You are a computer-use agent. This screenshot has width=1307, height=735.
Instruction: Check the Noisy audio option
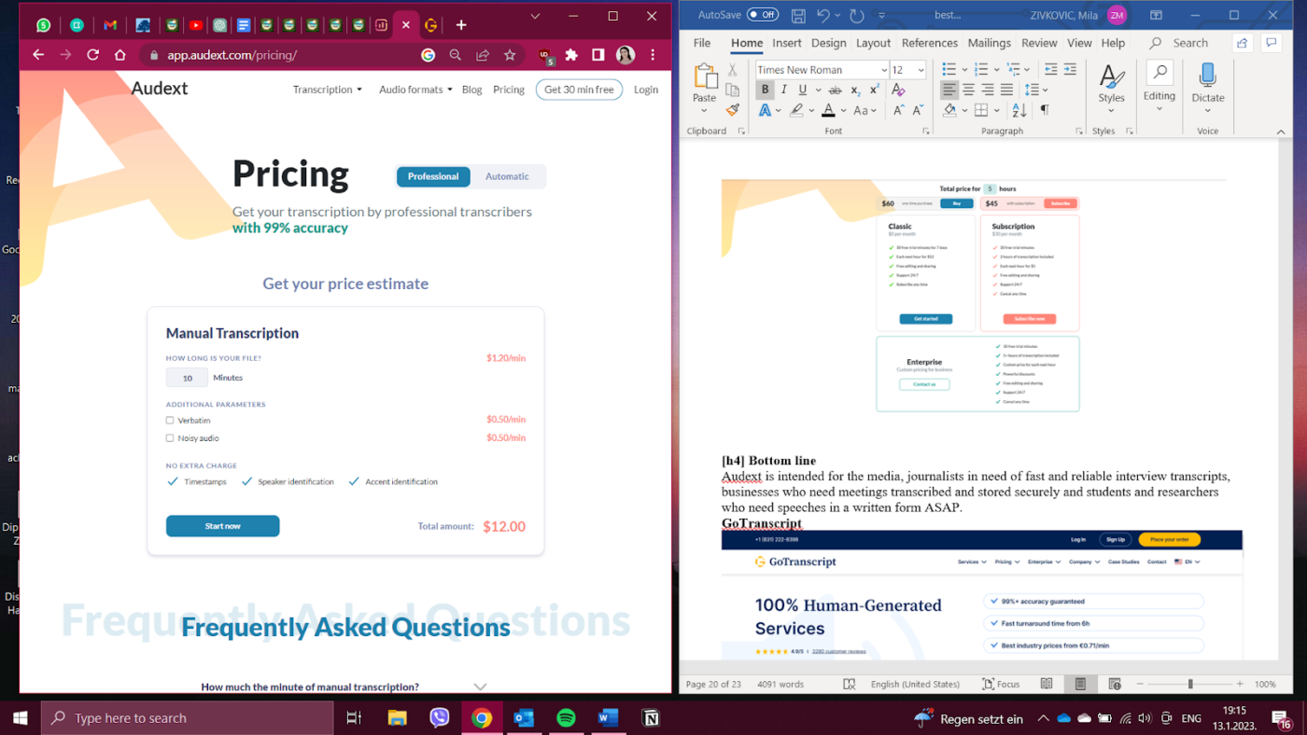click(x=170, y=437)
